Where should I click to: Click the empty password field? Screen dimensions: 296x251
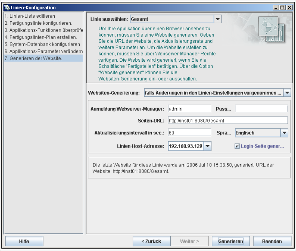[262, 109]
